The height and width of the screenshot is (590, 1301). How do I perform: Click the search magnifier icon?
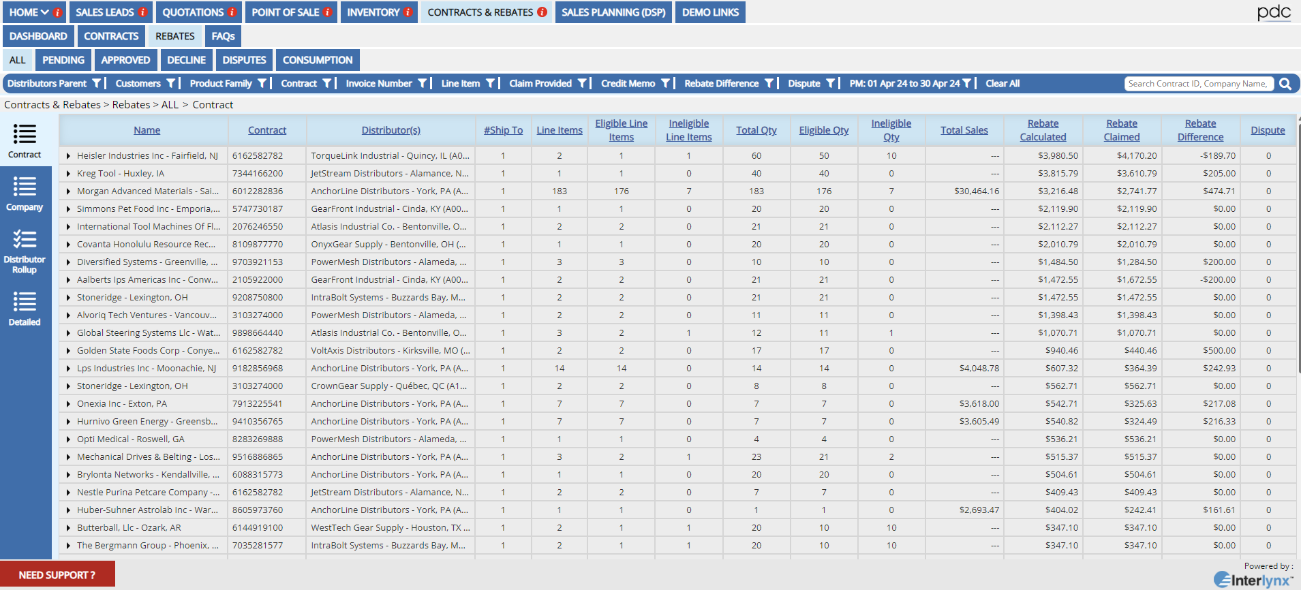click(1285, 84)
